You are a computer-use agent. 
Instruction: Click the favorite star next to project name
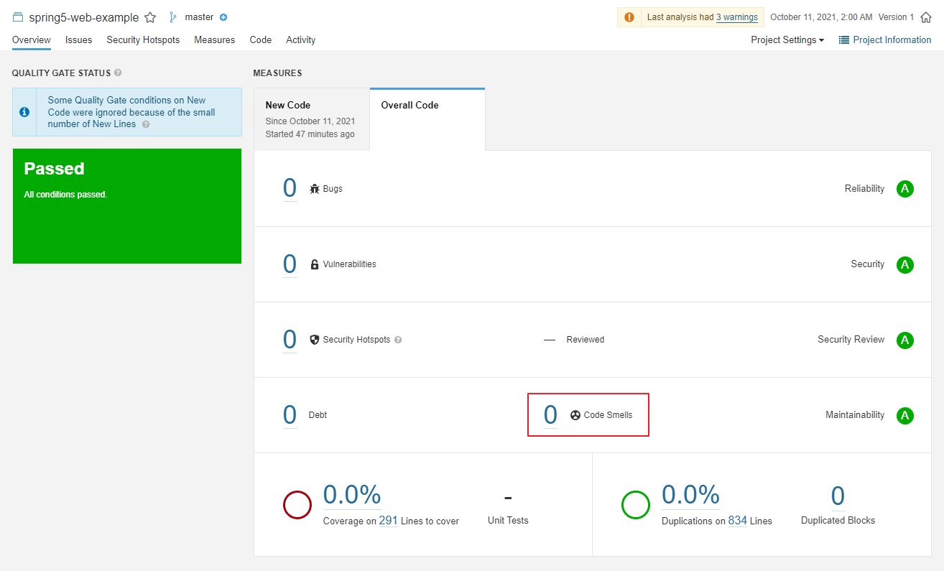click(150, 17)
